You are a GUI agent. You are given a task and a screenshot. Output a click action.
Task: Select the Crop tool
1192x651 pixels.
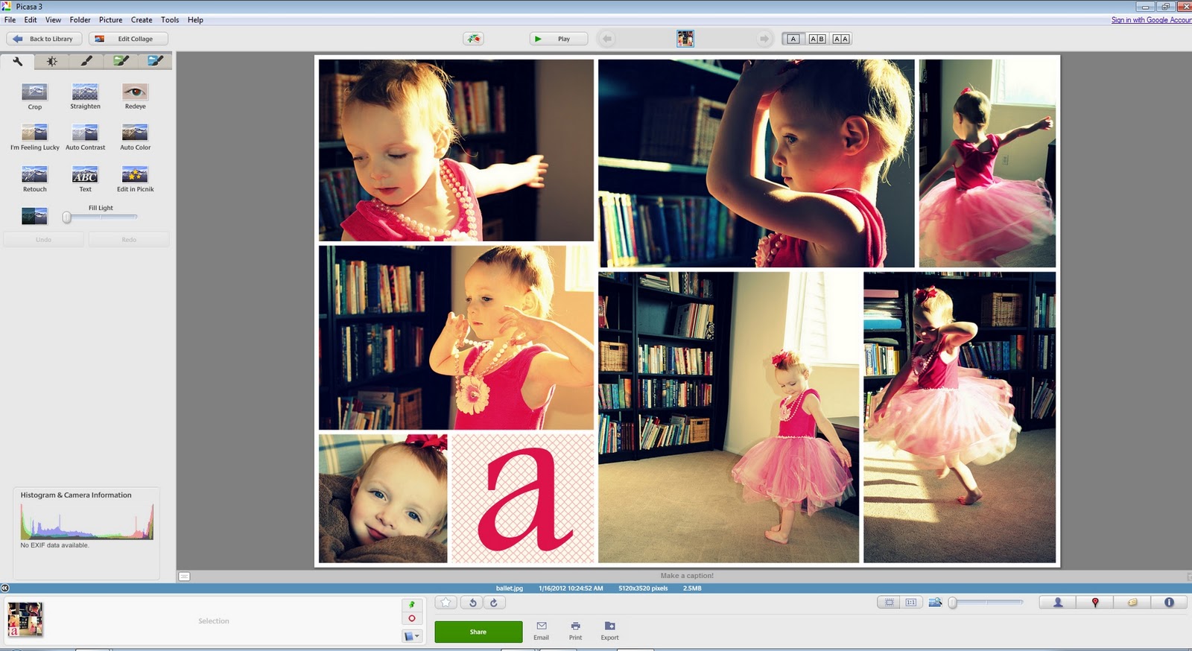click(34, 92)
